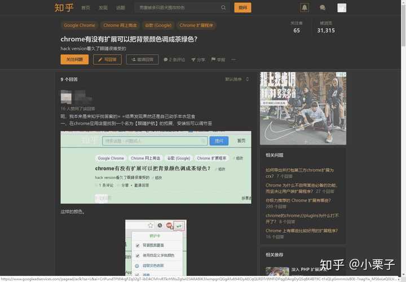
Task: Click the 16 人赞同了该回答 text
Action: (x=78, y=108)
